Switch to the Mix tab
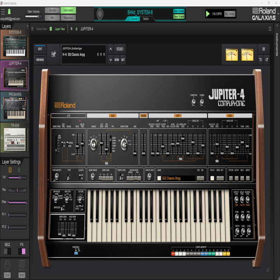Image resolution: width=280 pixels, height=280 pixels. click(52, 17)
